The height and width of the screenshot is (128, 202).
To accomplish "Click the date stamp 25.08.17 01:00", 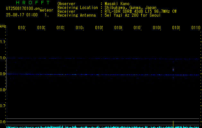I will [x=22, y=15].
